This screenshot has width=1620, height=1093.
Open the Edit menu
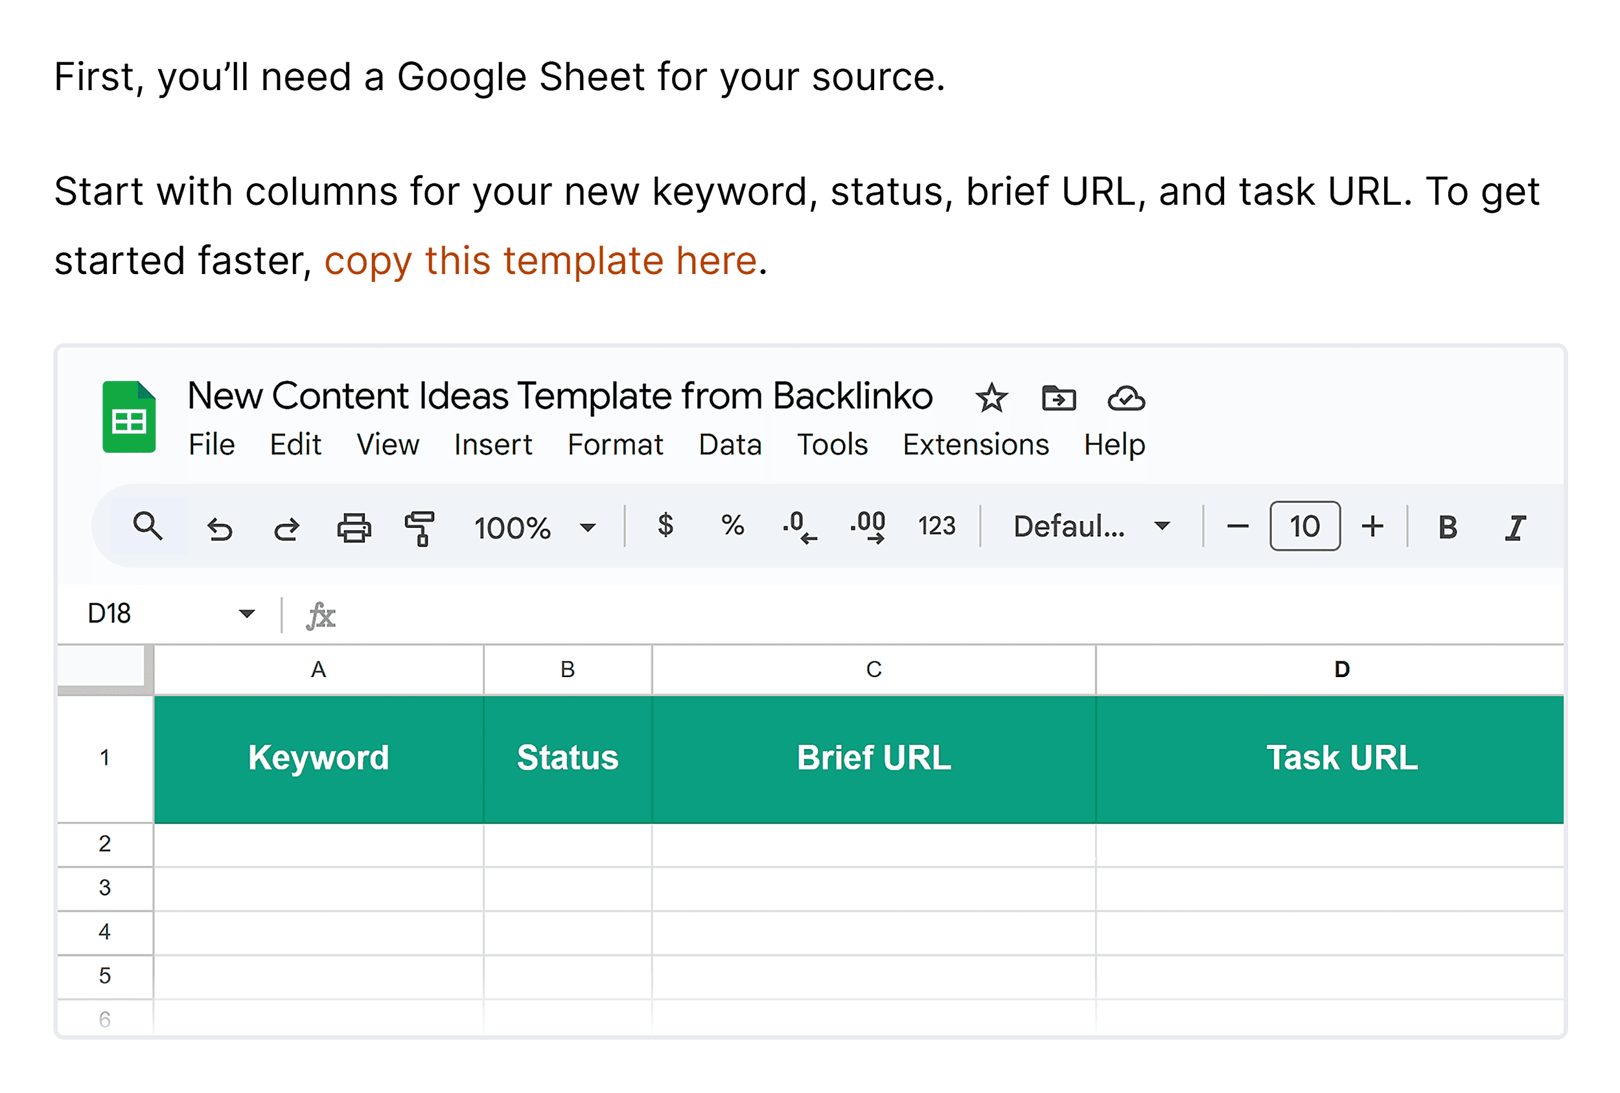pyautogui.click(x=295, y=444)
